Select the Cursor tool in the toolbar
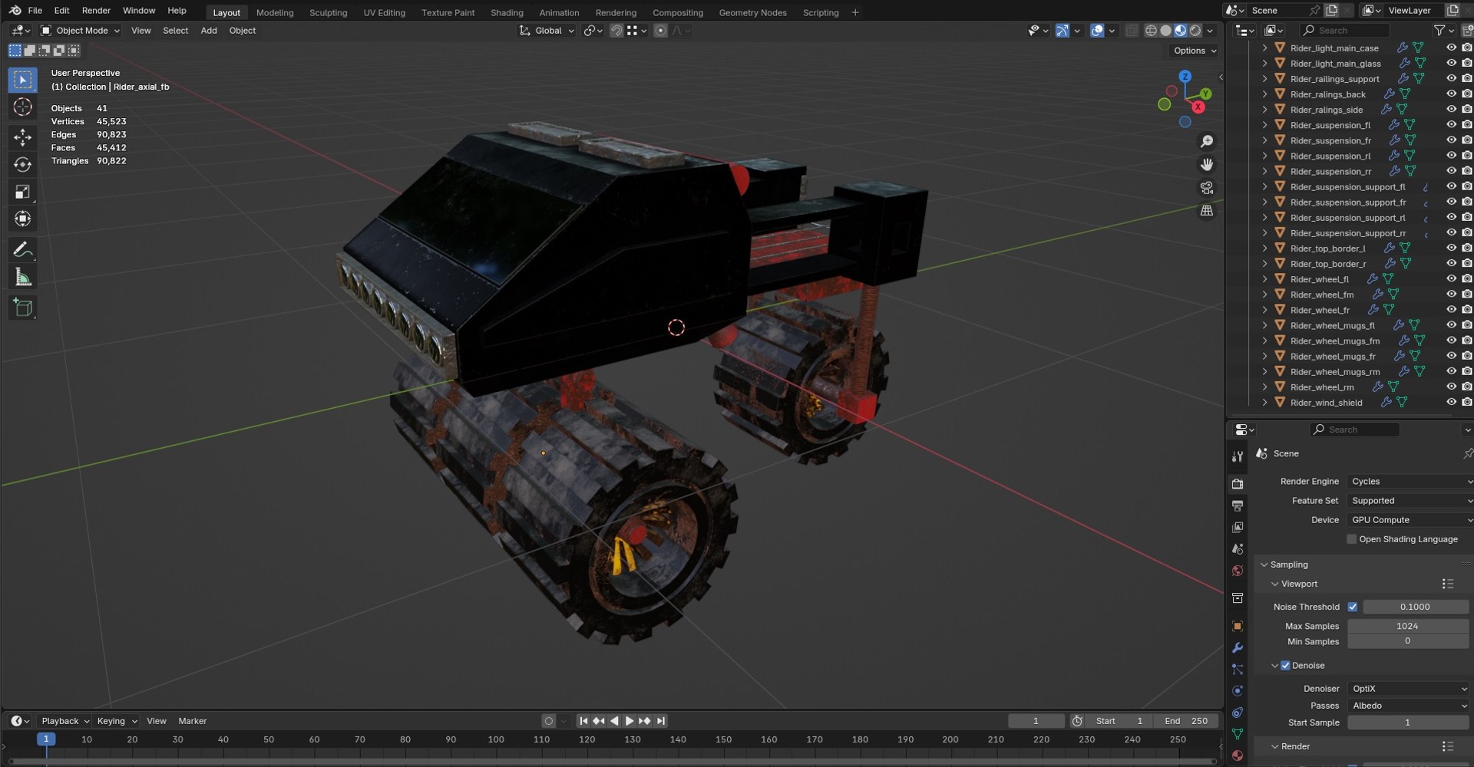 point(22,107)
